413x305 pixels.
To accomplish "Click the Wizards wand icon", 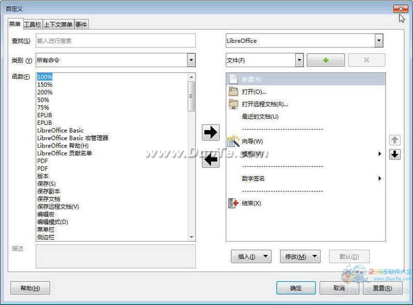I will 233,141.
